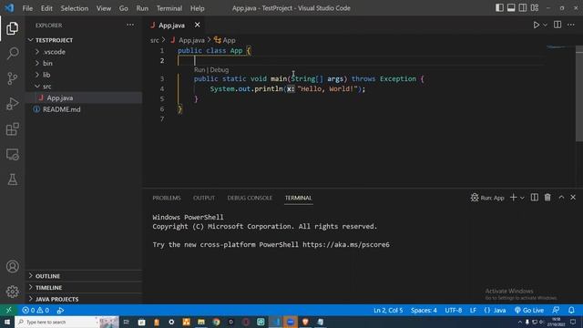Open terminal launch profile dropdown arrow

pyautogui.click(x=522, y=198)
